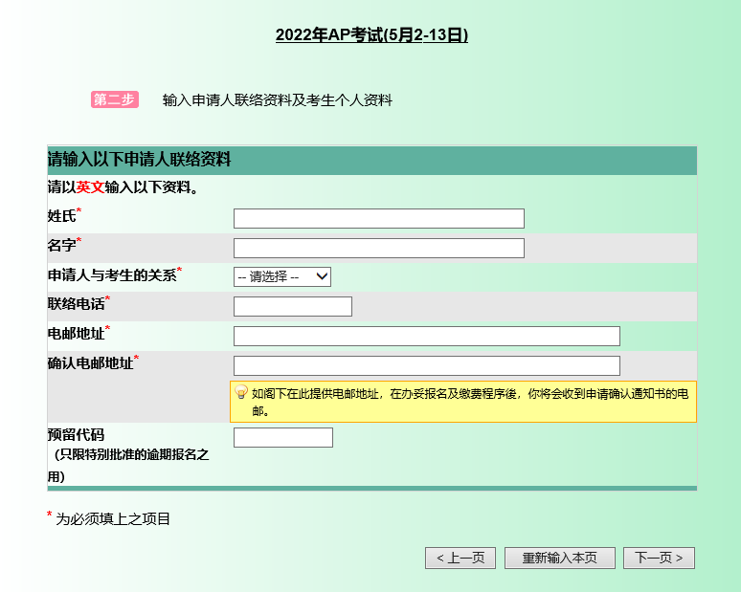This screenshot has width=741, height=592.
Task: Proceed with the 下一页 button
Action: click(659, 558)
